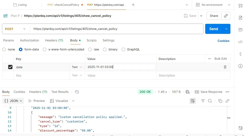The width and height of the screenshot is (244, 136).
Task: Delete the date row with trash icon
Action: [x=225, y=67]
